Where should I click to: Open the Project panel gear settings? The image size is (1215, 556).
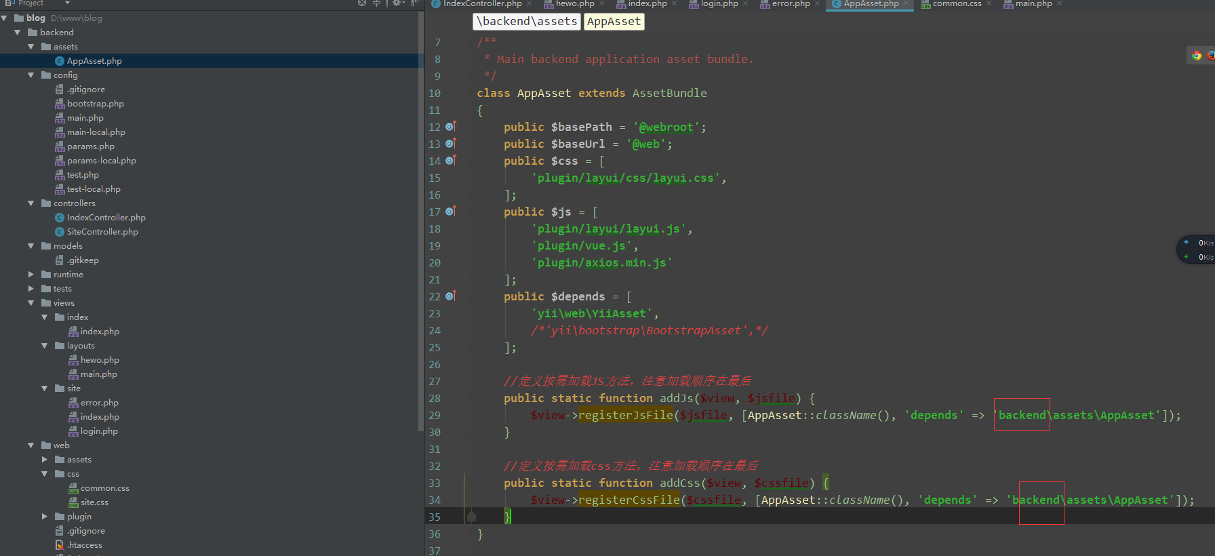tap(397, 3)
